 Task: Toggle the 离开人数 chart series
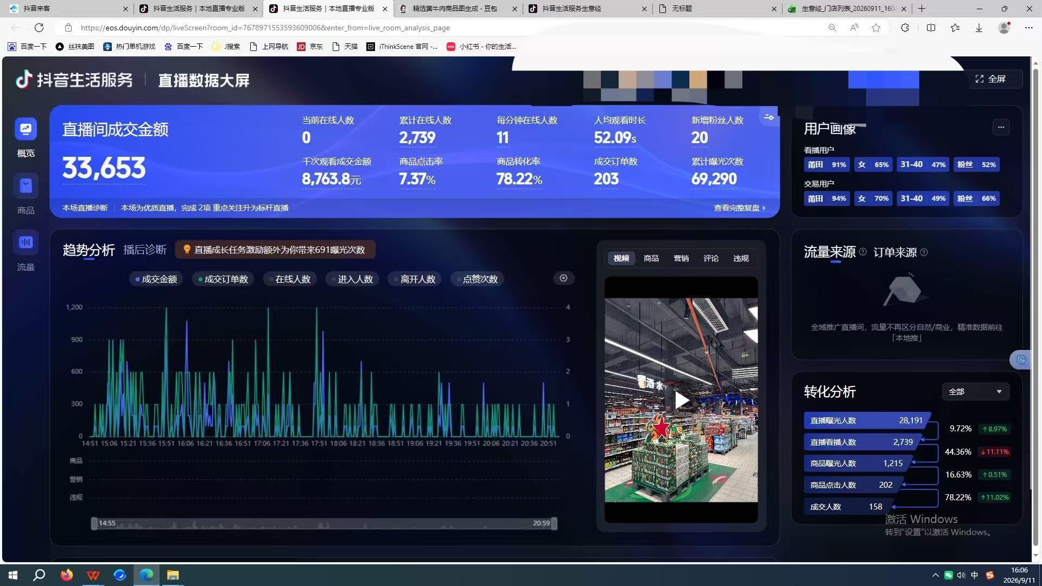[414, 279]
